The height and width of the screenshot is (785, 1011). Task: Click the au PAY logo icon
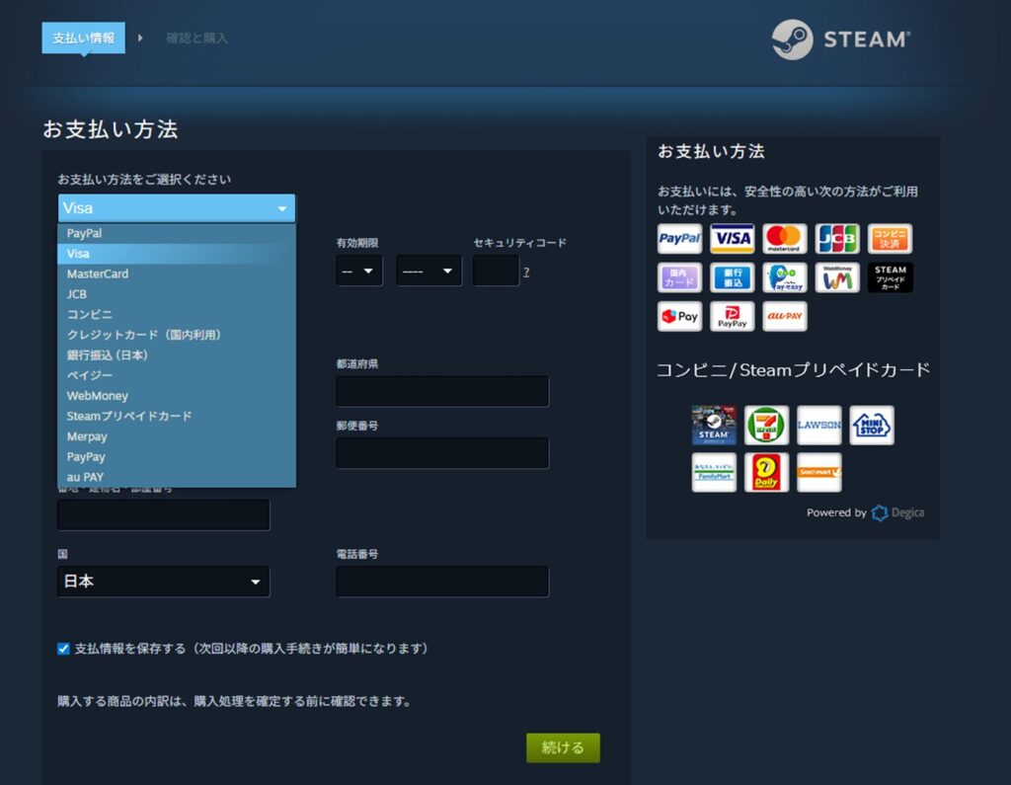[x=785, y=316]
